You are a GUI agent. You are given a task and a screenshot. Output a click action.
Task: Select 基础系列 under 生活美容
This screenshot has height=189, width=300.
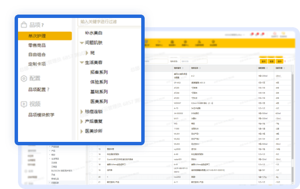coord(99,92)
